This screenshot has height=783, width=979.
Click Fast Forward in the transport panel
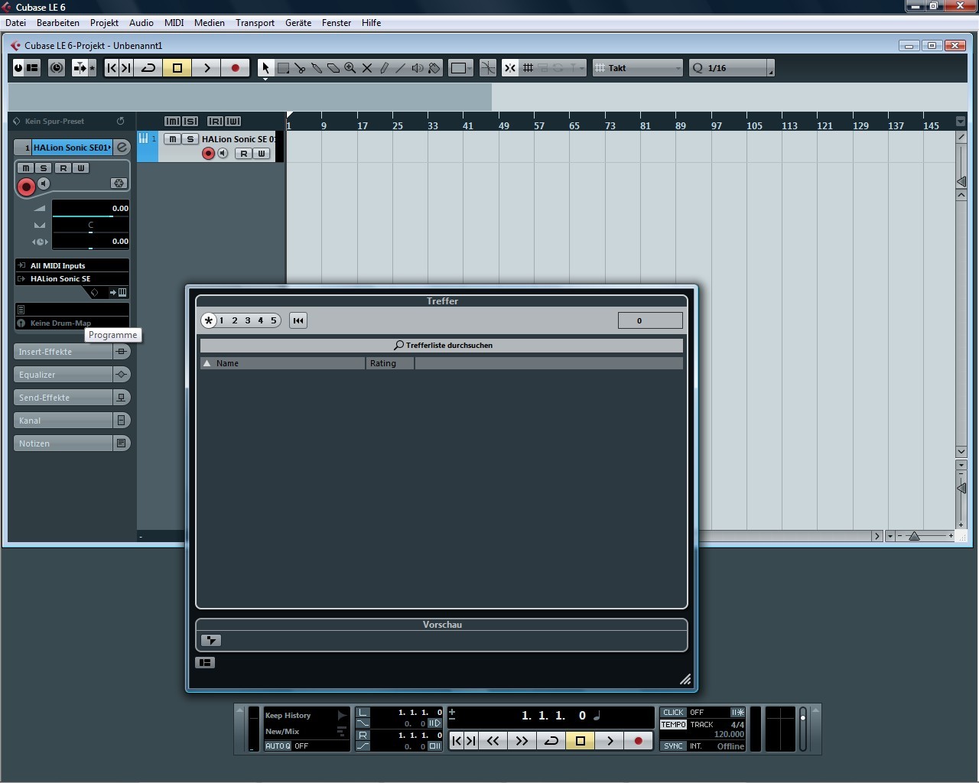522,740
